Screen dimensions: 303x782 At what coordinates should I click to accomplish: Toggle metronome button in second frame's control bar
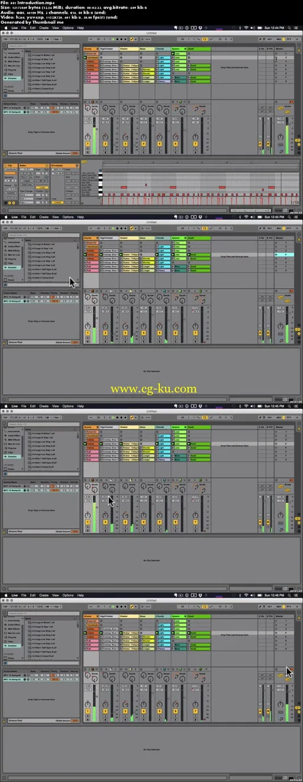pos(46,227)
